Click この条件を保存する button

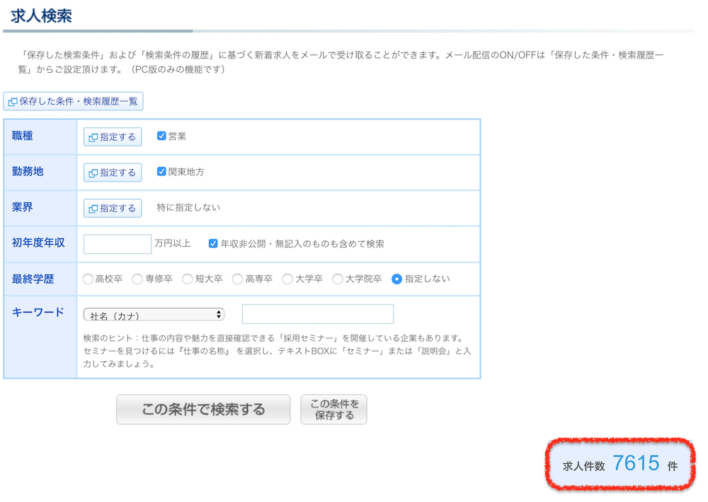pyautogui.click(x=333, y=409)
